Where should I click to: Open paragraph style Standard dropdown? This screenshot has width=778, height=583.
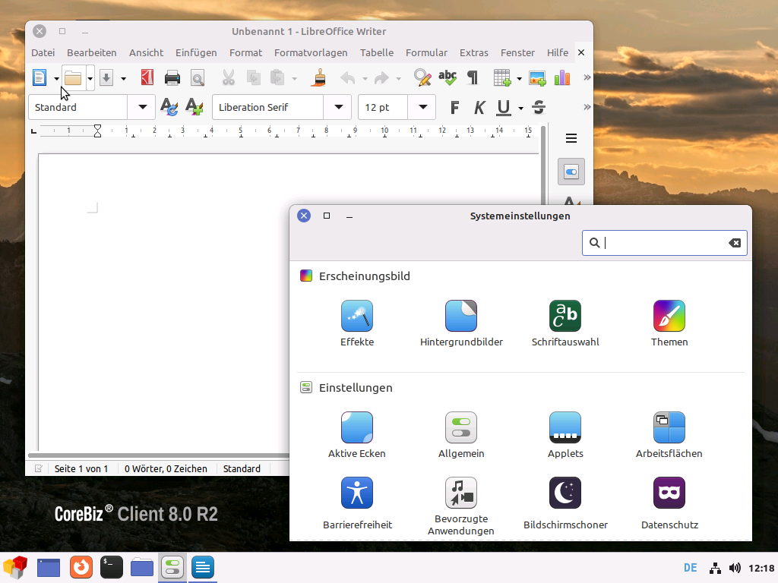[142, 107]
